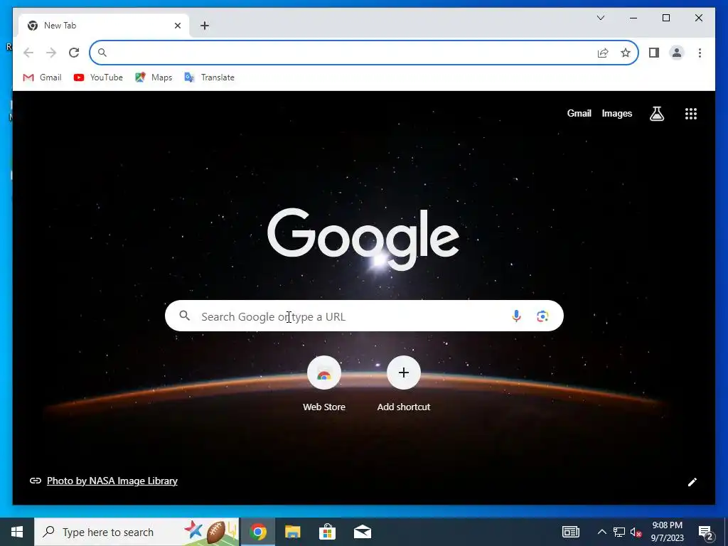Click the Google search box
The image size is (728, 546).
click(x=364, y=316)
